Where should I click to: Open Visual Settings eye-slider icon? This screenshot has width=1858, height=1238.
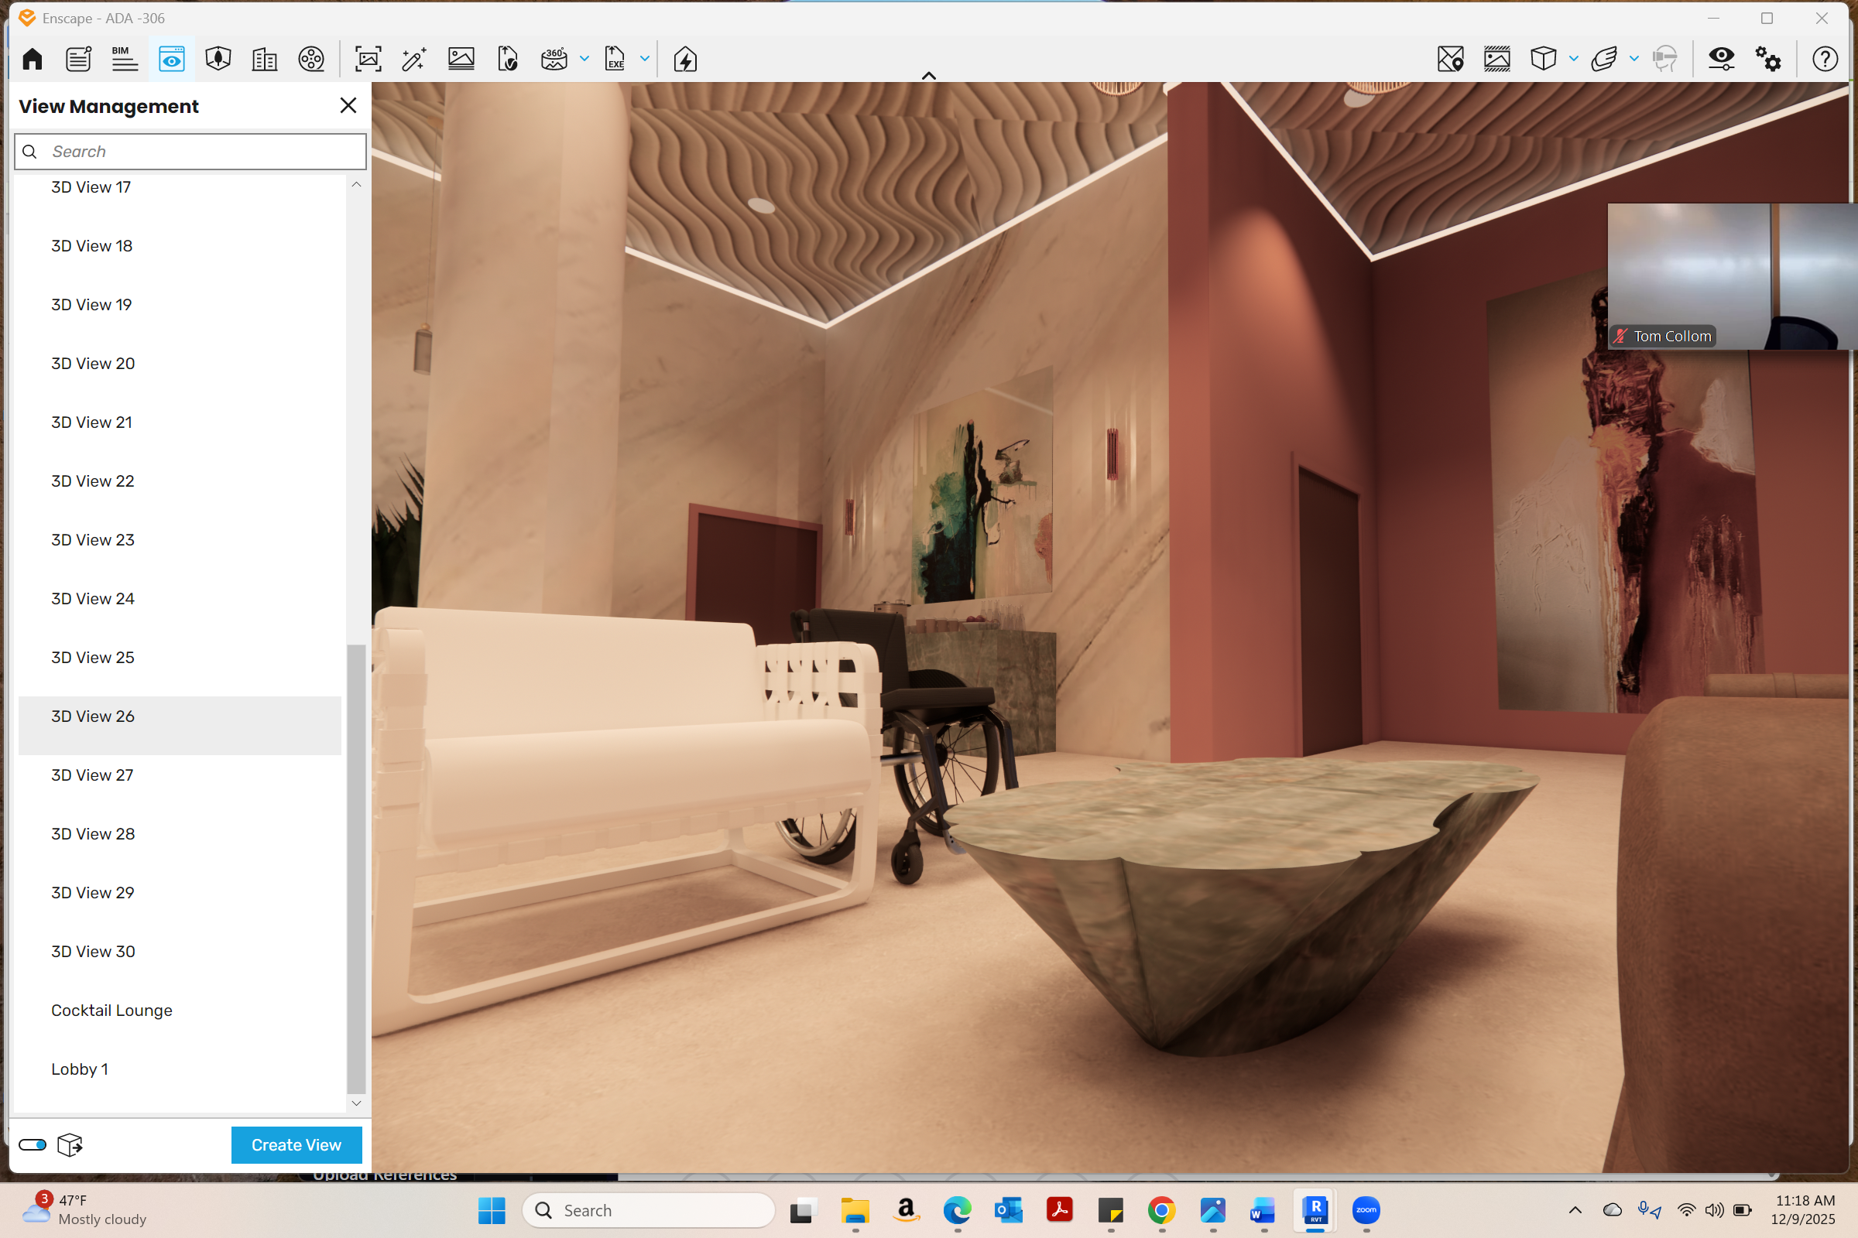point(1720,60)
